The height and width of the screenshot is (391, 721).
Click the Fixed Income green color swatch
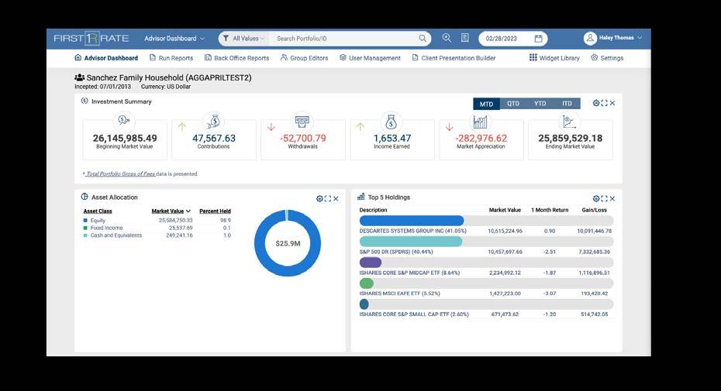pyautogui.click(x=85, y=228)
